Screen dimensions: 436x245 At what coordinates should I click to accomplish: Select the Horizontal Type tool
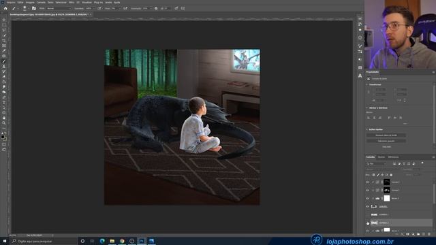[4, 103]
